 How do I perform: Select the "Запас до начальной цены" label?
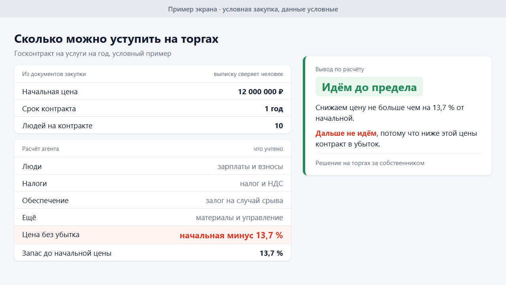tap(67, 253)
